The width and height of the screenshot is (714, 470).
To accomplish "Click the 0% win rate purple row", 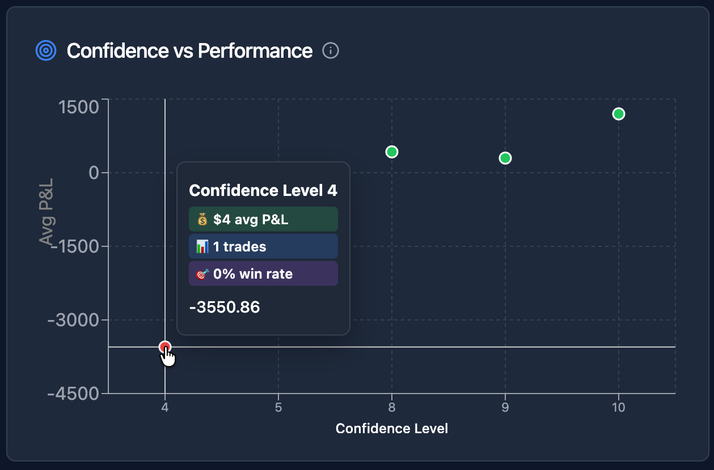I will click(x=263, y=274).
